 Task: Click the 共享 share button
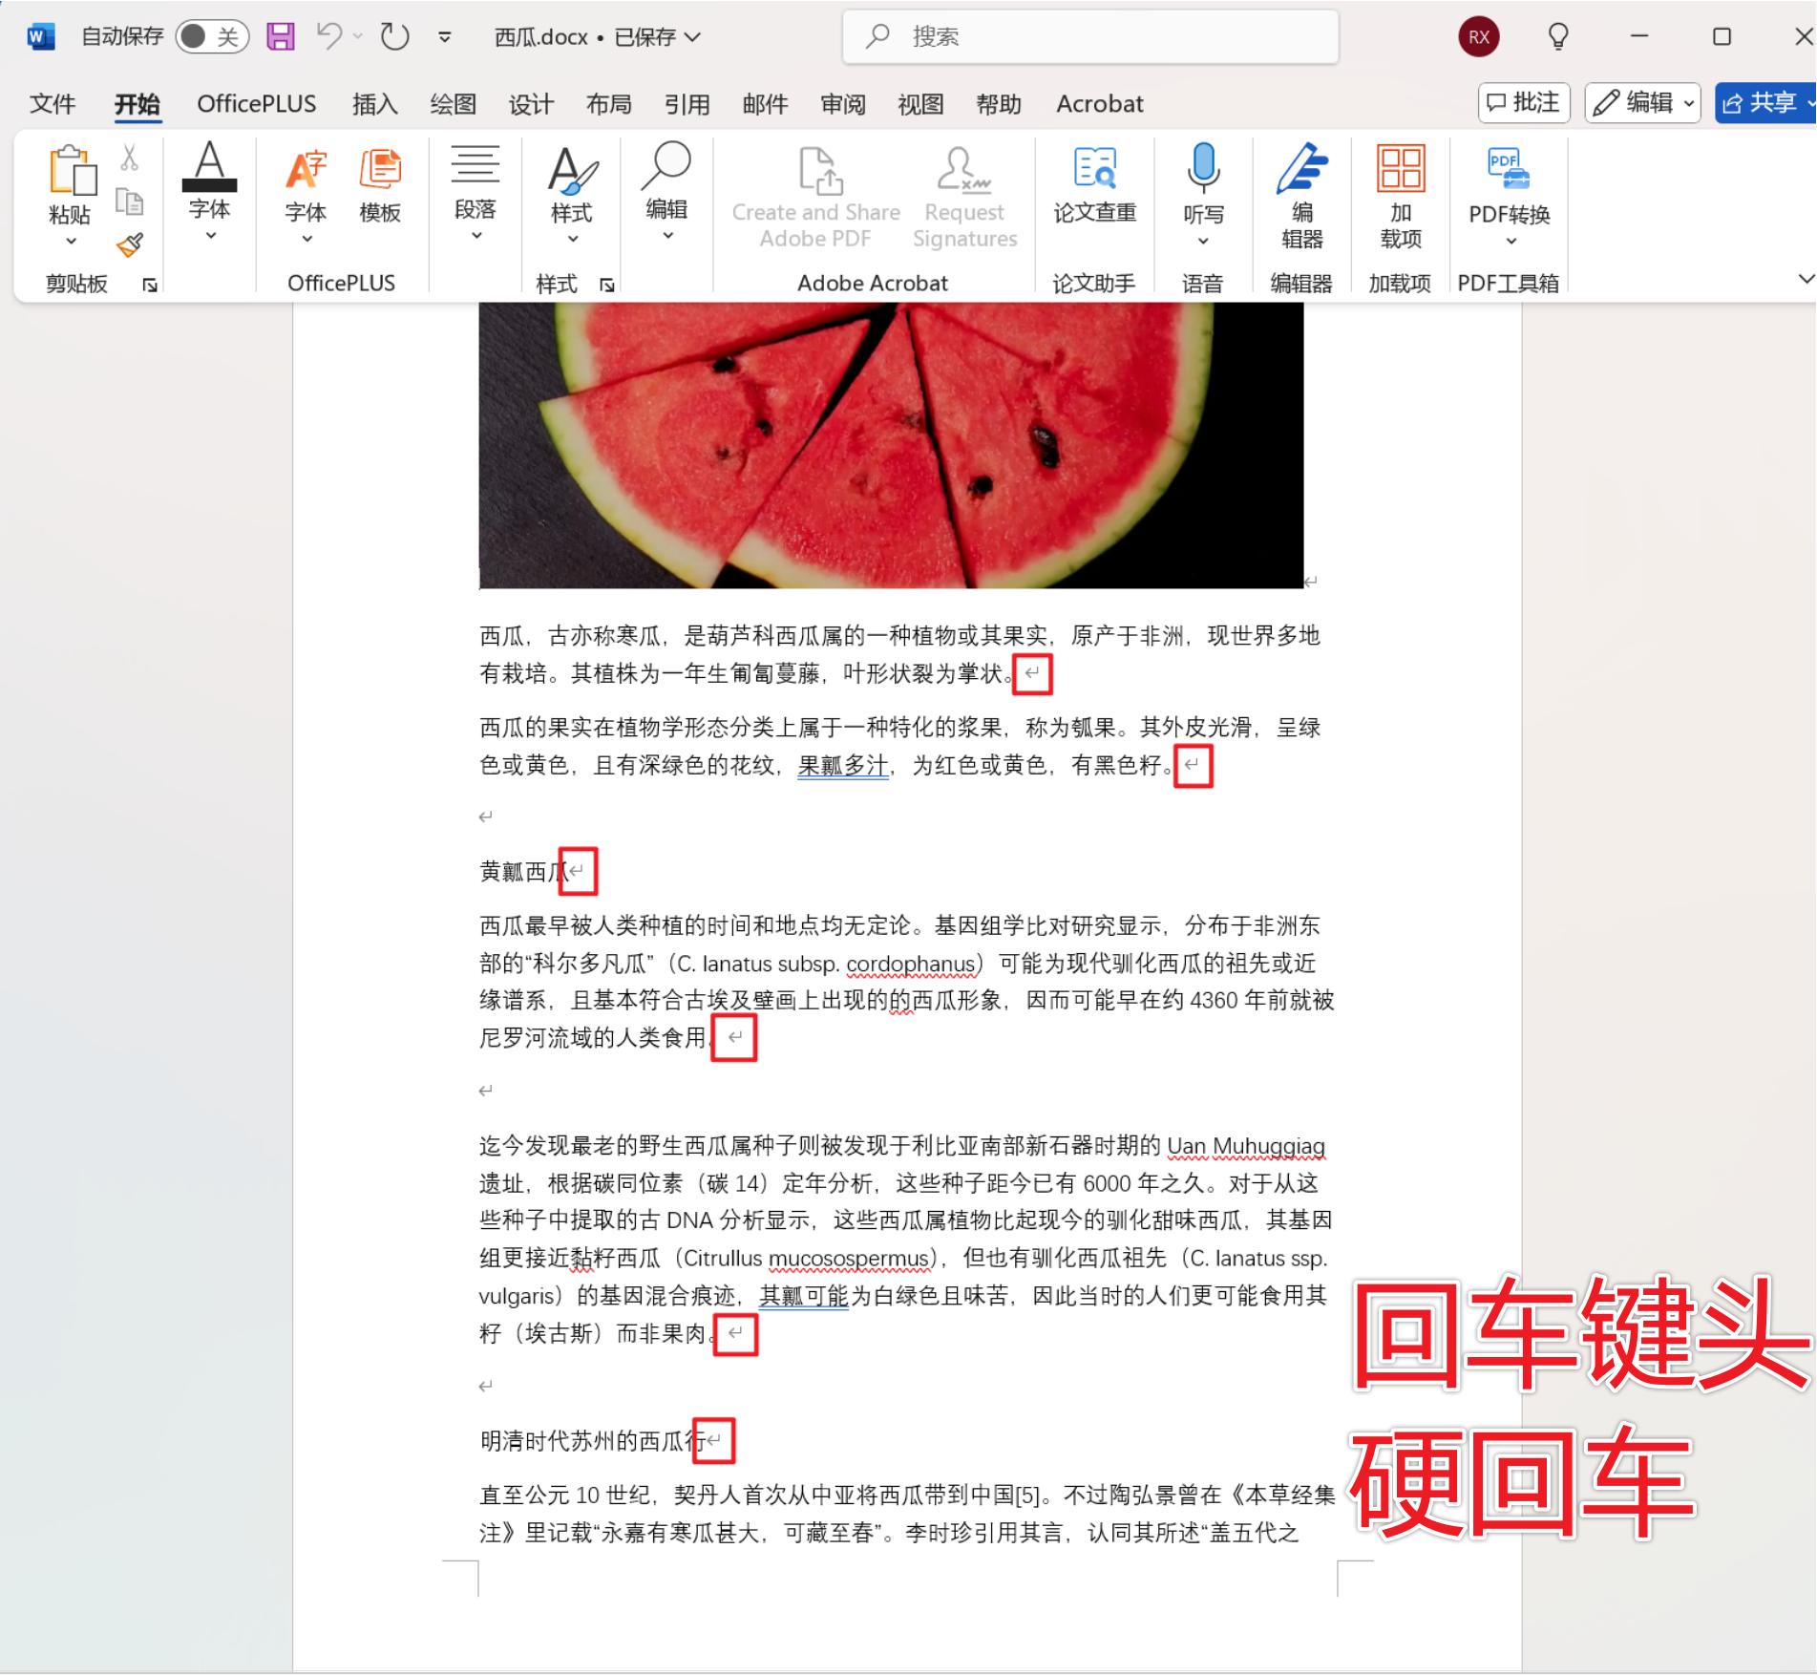(x=1759, y=102)
